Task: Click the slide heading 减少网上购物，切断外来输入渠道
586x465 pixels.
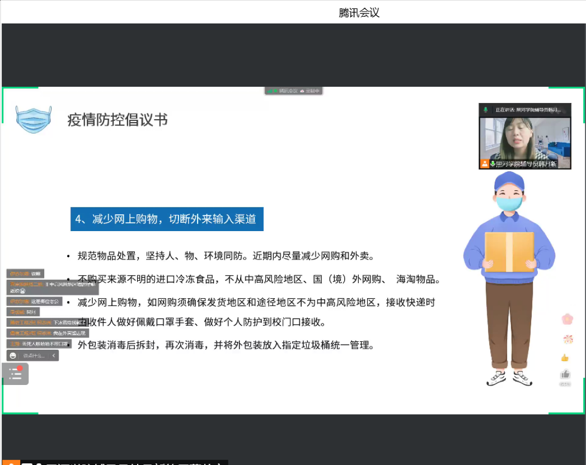Action: pos(167,219)
